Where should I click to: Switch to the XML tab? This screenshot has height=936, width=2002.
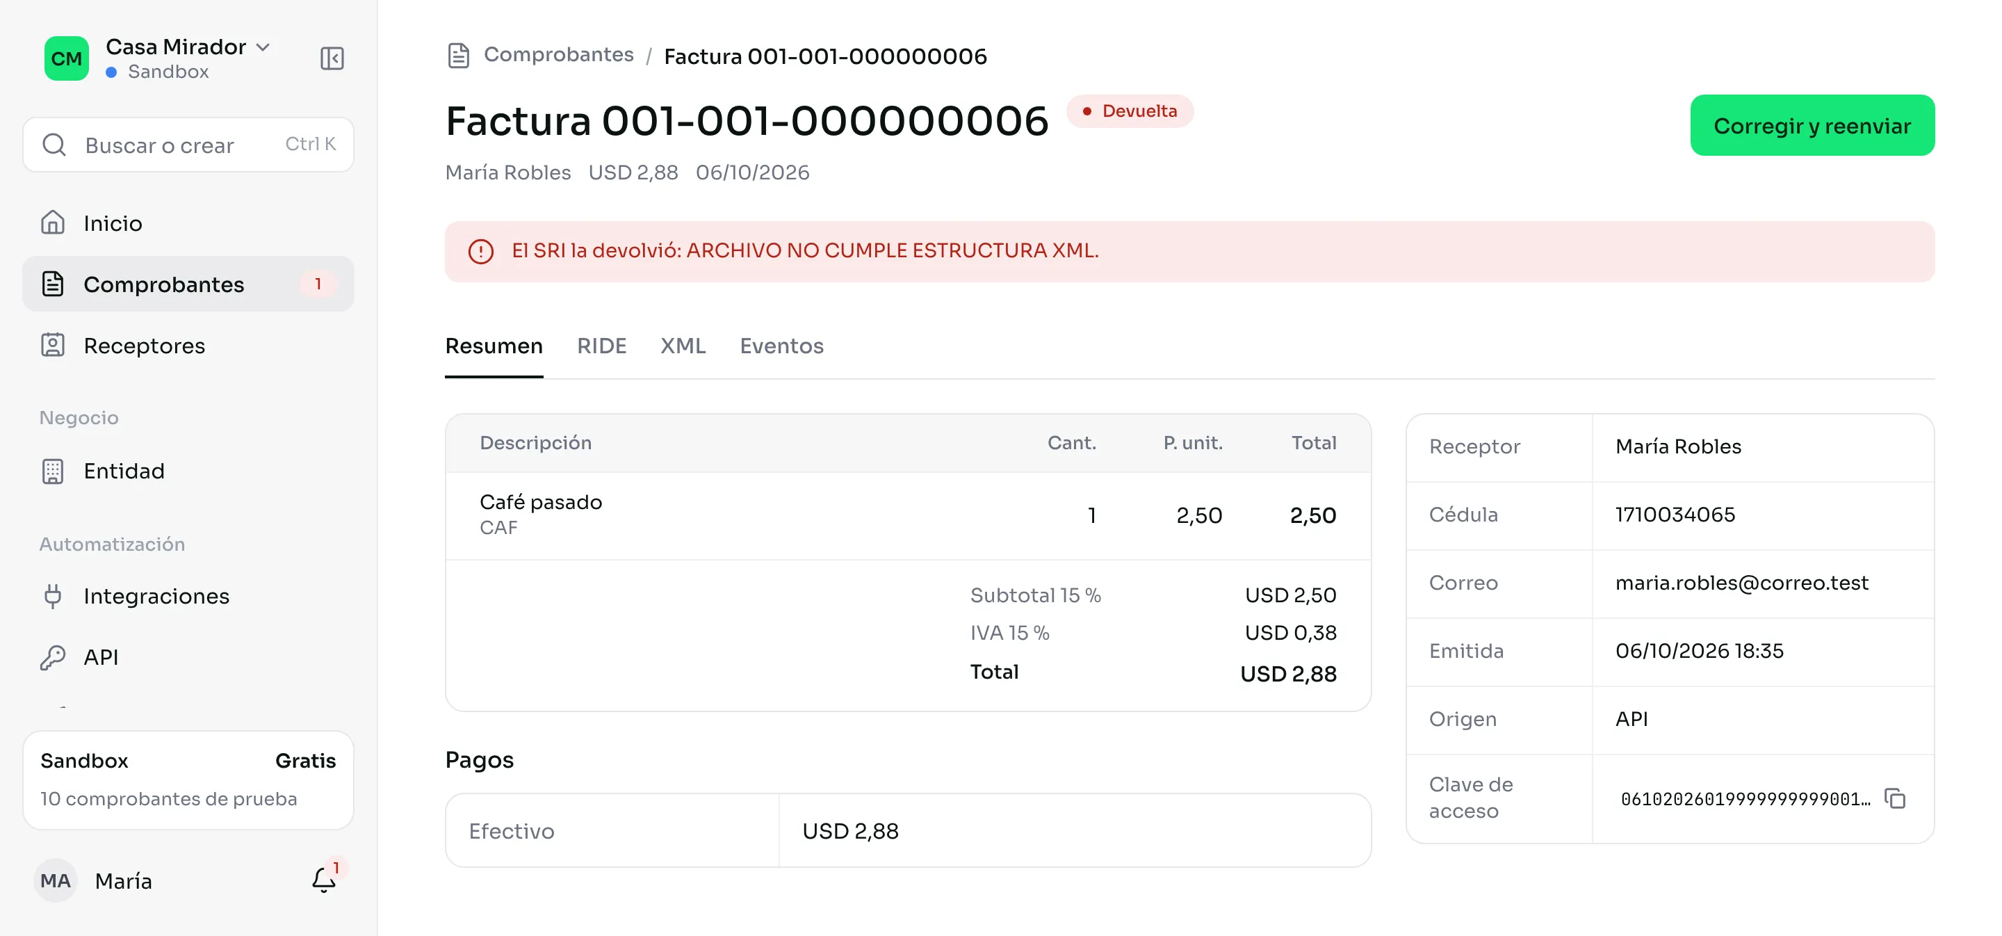pos(683,345)
